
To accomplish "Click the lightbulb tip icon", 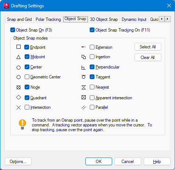I will pos(22,125).
